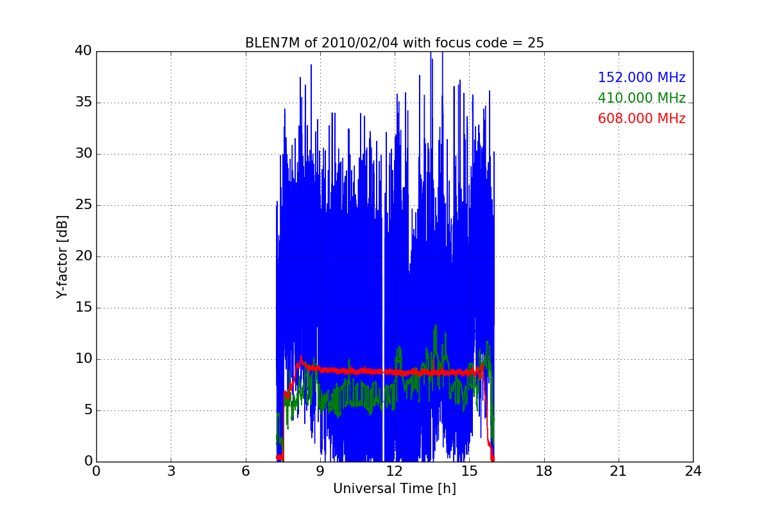Select the '608.000 MHz' legend label

(642, 119)
